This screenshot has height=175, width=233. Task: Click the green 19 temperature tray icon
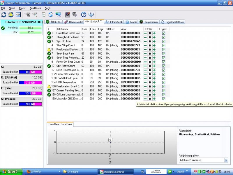[x=200, y=171]
